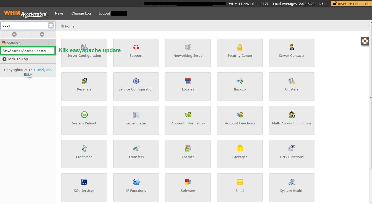The image size is (372, 204).
Task: Open the Backup section
Action: point(240,87)
